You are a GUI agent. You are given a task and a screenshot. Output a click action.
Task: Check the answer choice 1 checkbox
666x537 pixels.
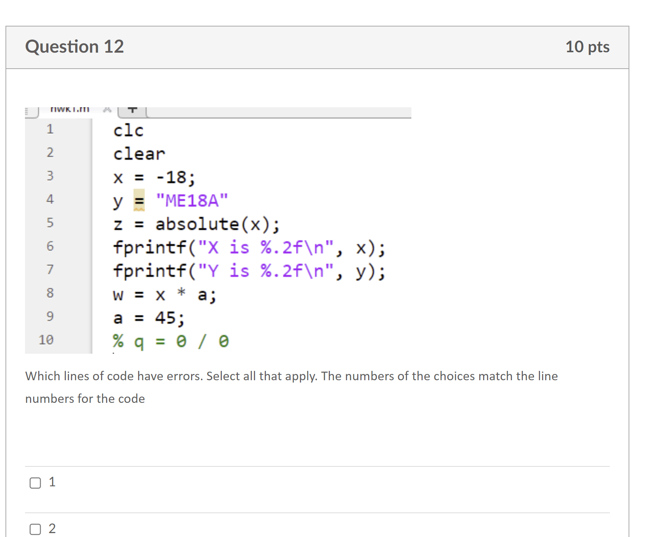click(35, 483)
